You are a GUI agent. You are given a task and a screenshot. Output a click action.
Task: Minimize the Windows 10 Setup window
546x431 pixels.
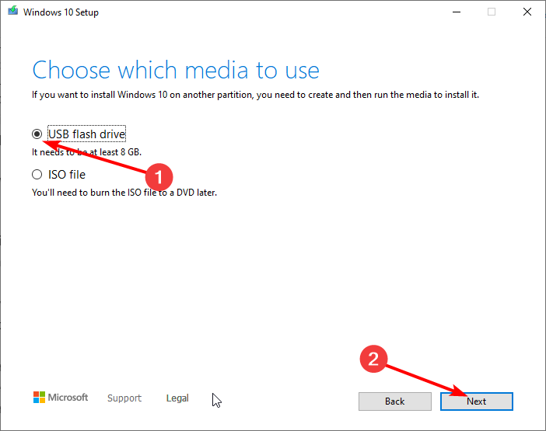pyautogui.click(x=457, y=12)
